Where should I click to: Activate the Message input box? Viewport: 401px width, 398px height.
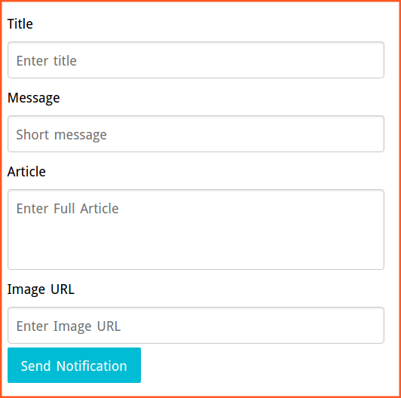coord(196,133)
